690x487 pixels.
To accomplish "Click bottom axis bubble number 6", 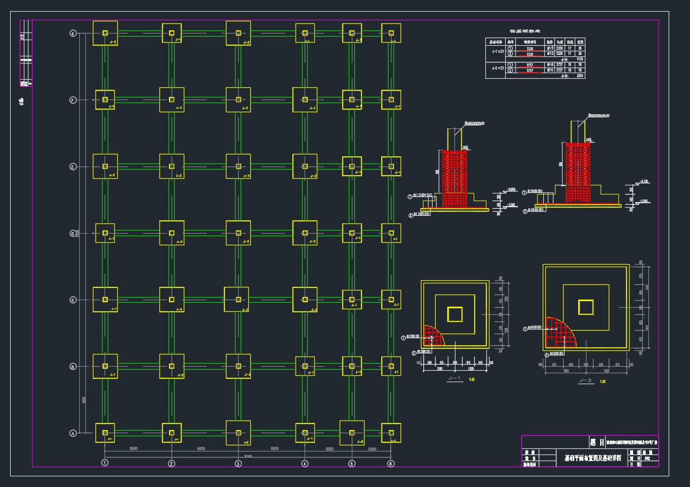I will 391,463.
